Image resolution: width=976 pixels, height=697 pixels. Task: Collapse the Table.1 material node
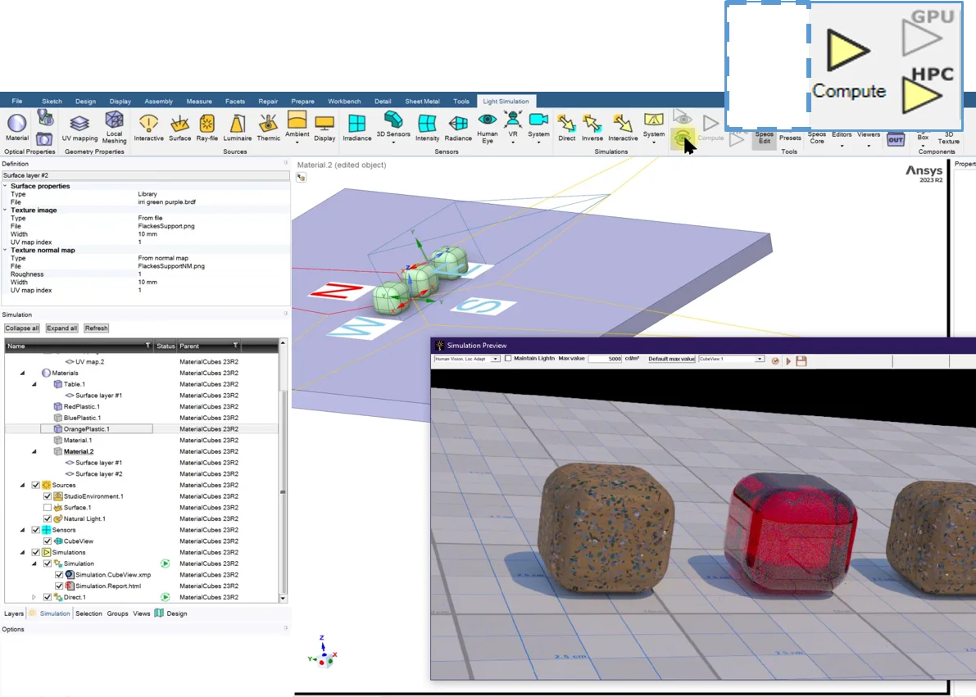coord(34,384)
